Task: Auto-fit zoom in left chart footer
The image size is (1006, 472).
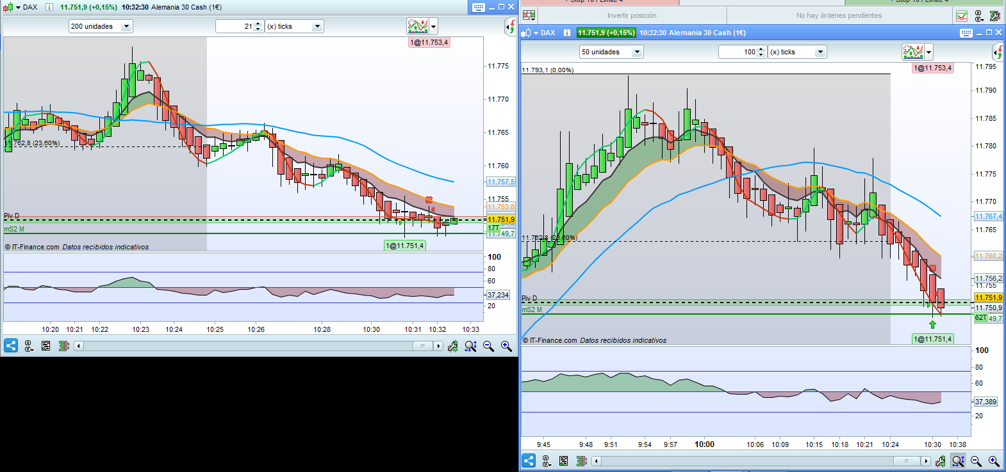Action: pos(471,346)
